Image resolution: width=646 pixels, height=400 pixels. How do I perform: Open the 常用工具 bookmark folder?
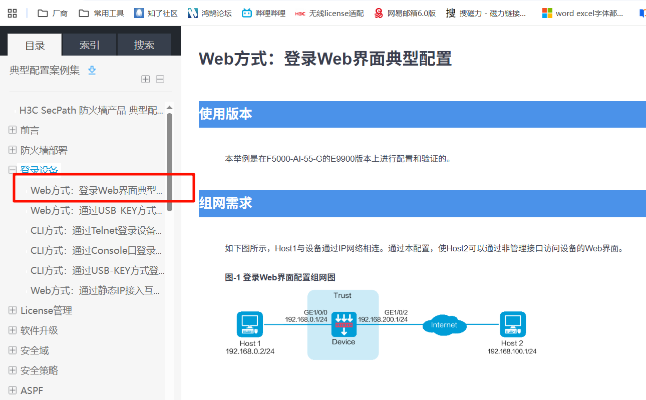(102, 13)
